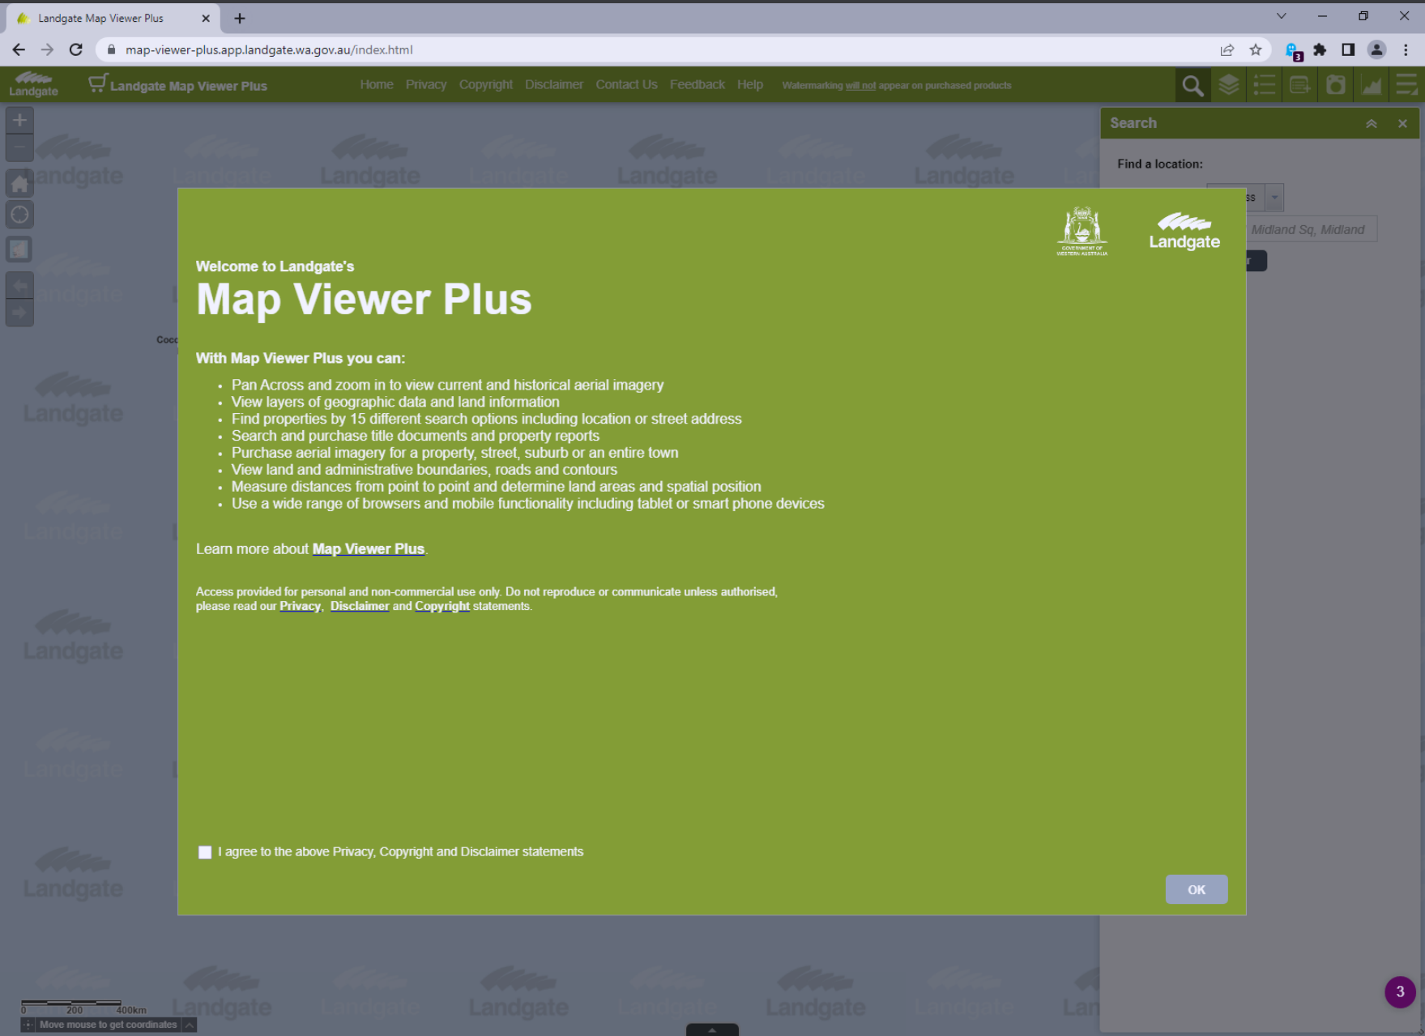Show the map Legend list icon
This screenshot has width=1425, height=1036.
coord(1264,84)
